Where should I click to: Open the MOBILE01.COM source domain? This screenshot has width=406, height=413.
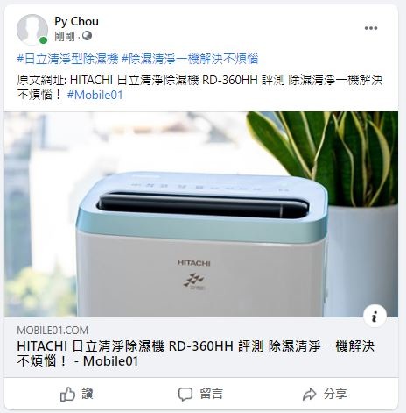(52, 331)
